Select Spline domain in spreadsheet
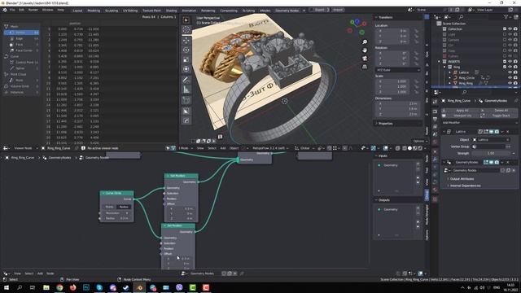Image resolution: width=521 pixels, height=293 pixels. pos(22,68)
